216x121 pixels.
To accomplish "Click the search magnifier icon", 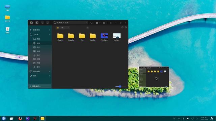I will click(91, 23).
